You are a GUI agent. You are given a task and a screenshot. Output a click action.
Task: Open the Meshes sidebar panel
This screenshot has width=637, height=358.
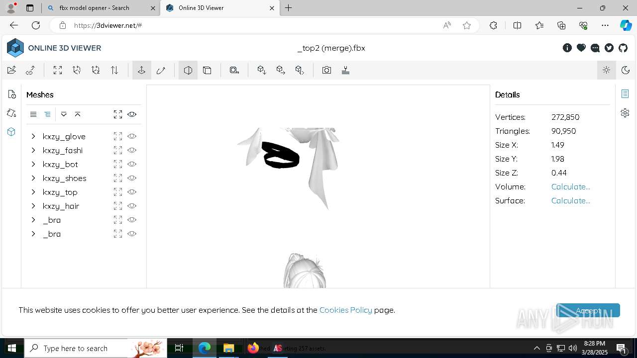(12, 132)
